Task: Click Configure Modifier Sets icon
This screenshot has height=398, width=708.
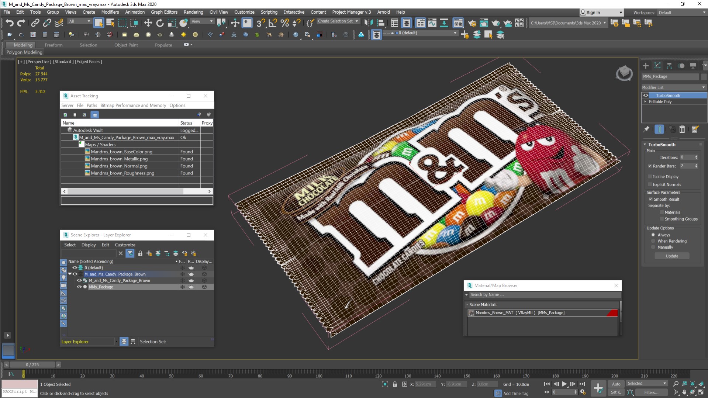Action: tap(695, 129)
